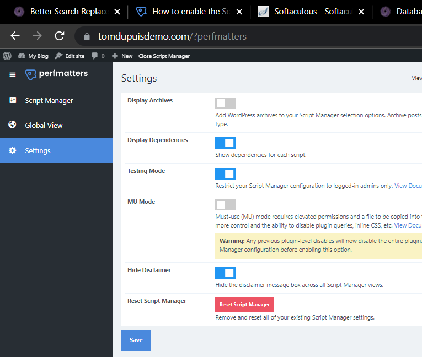Screen dimensions: 422x357
Task: Click the blue Save button
Action: (x=136, y=340)
